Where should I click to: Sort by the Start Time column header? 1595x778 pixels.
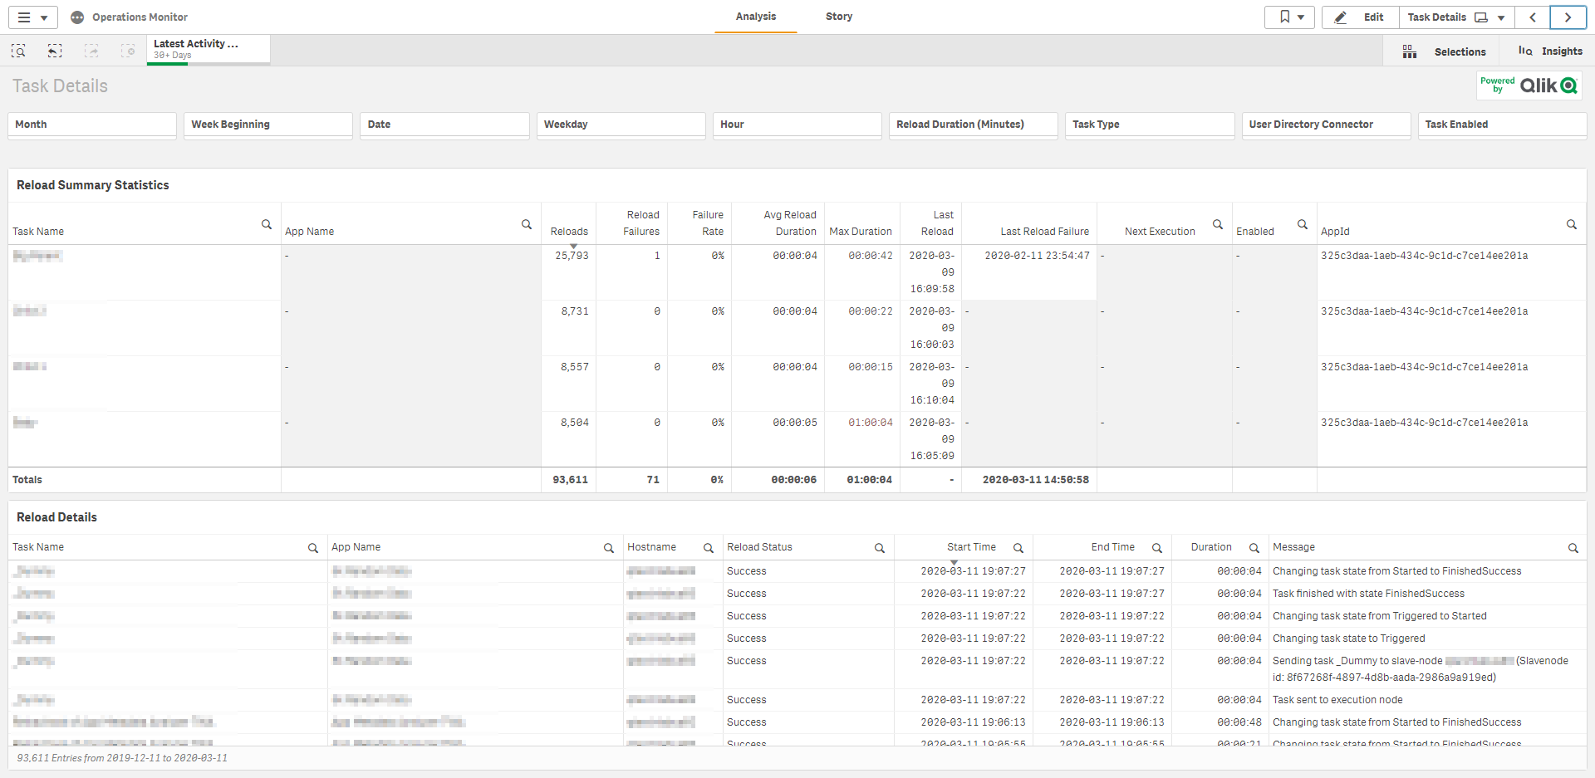click(x=970, y=547)
